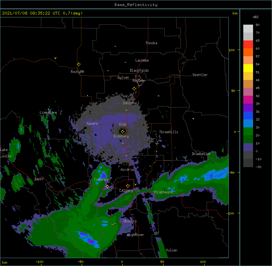Click the RockyMH label

coord(77,72)
